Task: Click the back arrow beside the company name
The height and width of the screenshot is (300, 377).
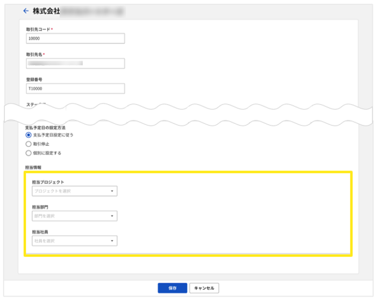Action: click(x=25, y=11)
